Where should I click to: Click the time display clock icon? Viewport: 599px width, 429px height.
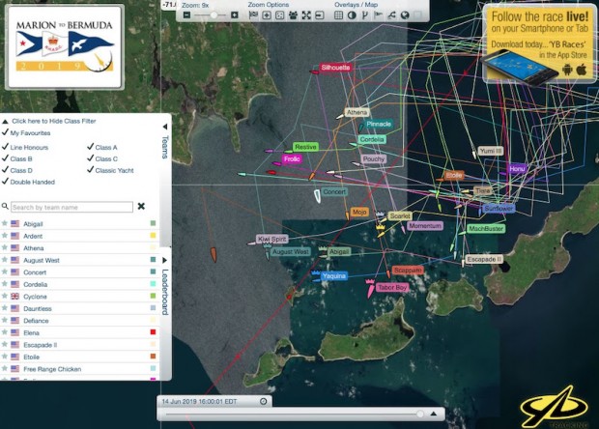263,402
